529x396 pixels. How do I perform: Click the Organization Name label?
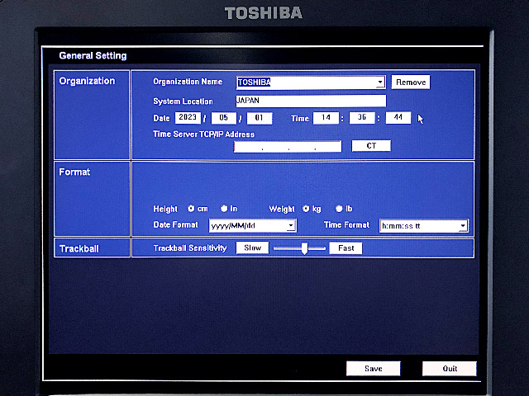click(x=188, y=82)
